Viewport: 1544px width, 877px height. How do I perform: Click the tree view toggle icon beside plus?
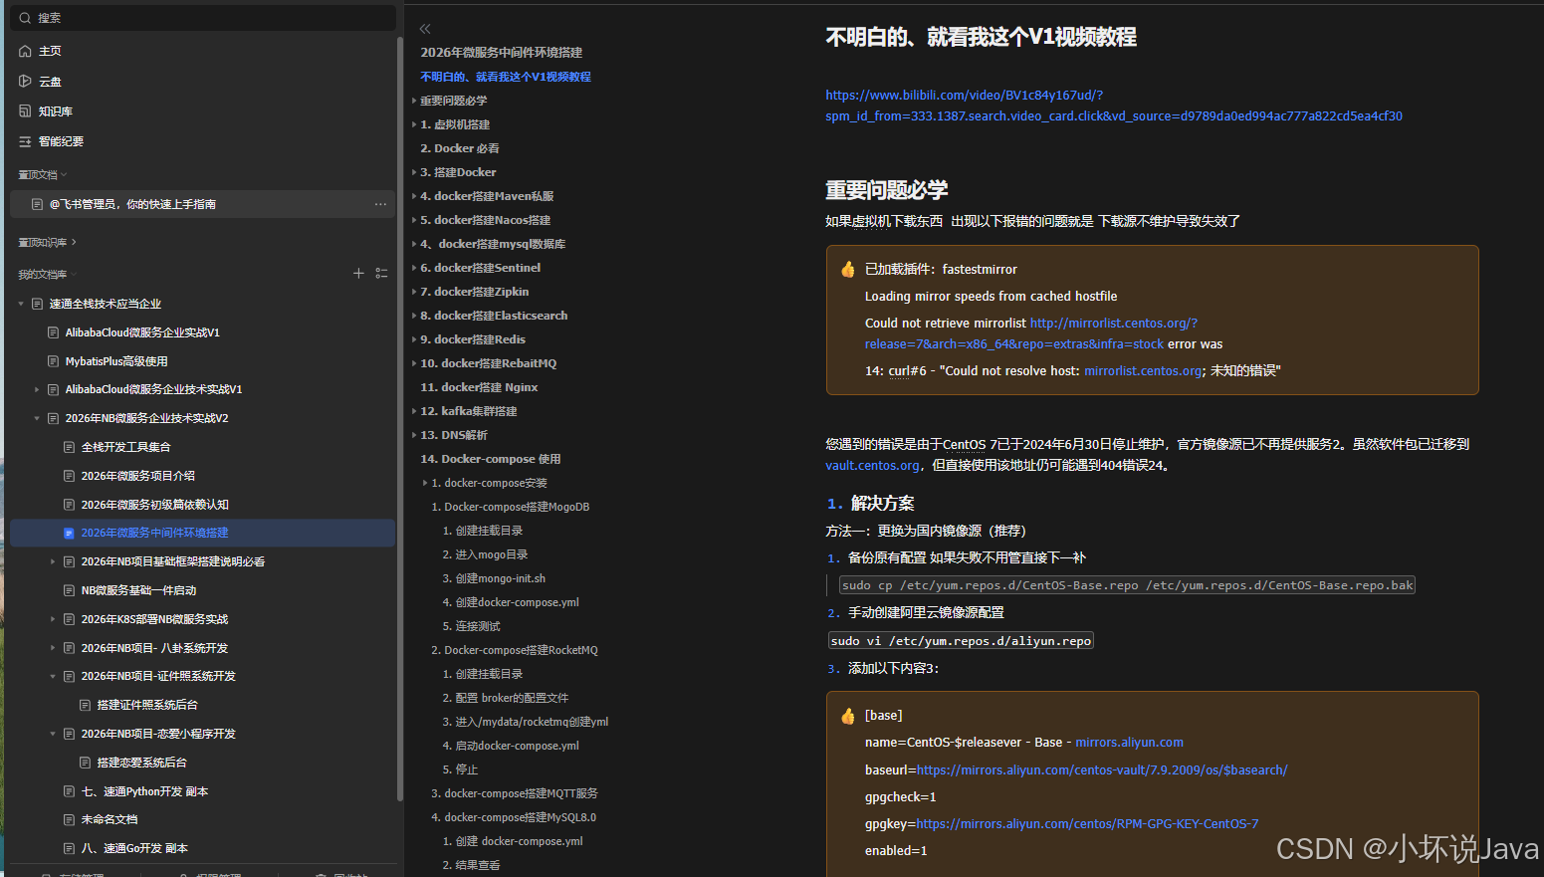381,273
